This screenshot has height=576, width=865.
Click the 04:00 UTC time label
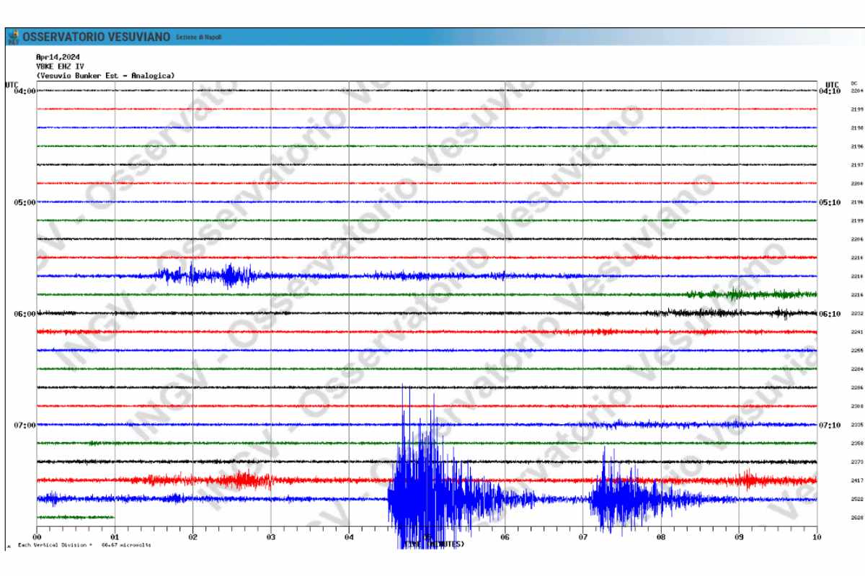point(24,91)
